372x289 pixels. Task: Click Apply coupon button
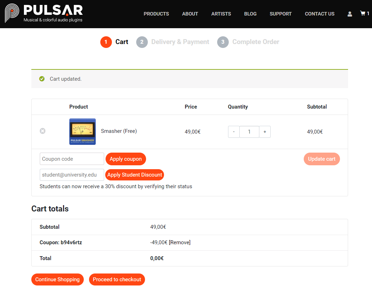(126, 159)
